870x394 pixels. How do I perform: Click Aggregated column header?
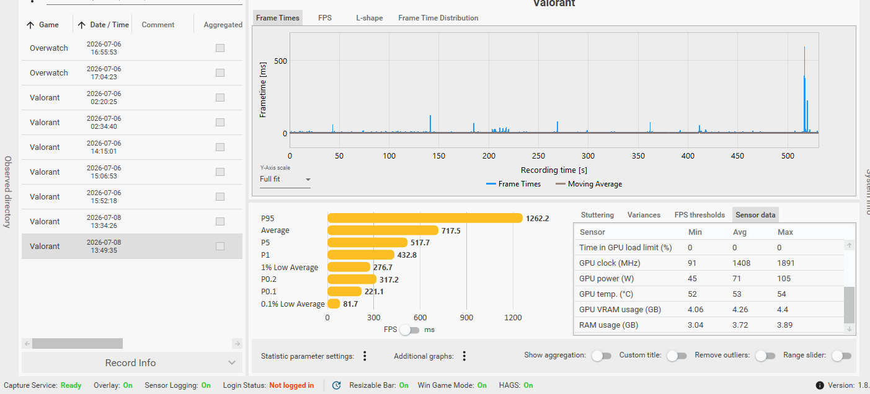(223, 25)
